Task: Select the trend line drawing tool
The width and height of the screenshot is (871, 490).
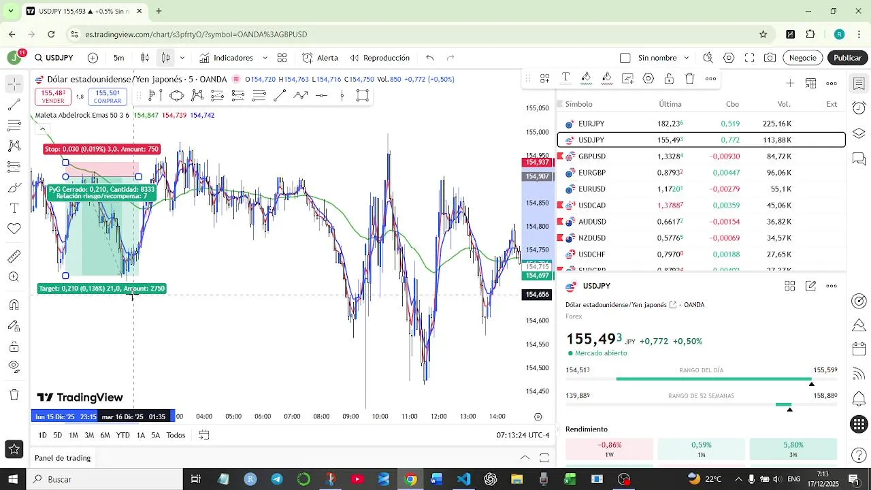Action: pyautogui.click(x=14, y=105)
